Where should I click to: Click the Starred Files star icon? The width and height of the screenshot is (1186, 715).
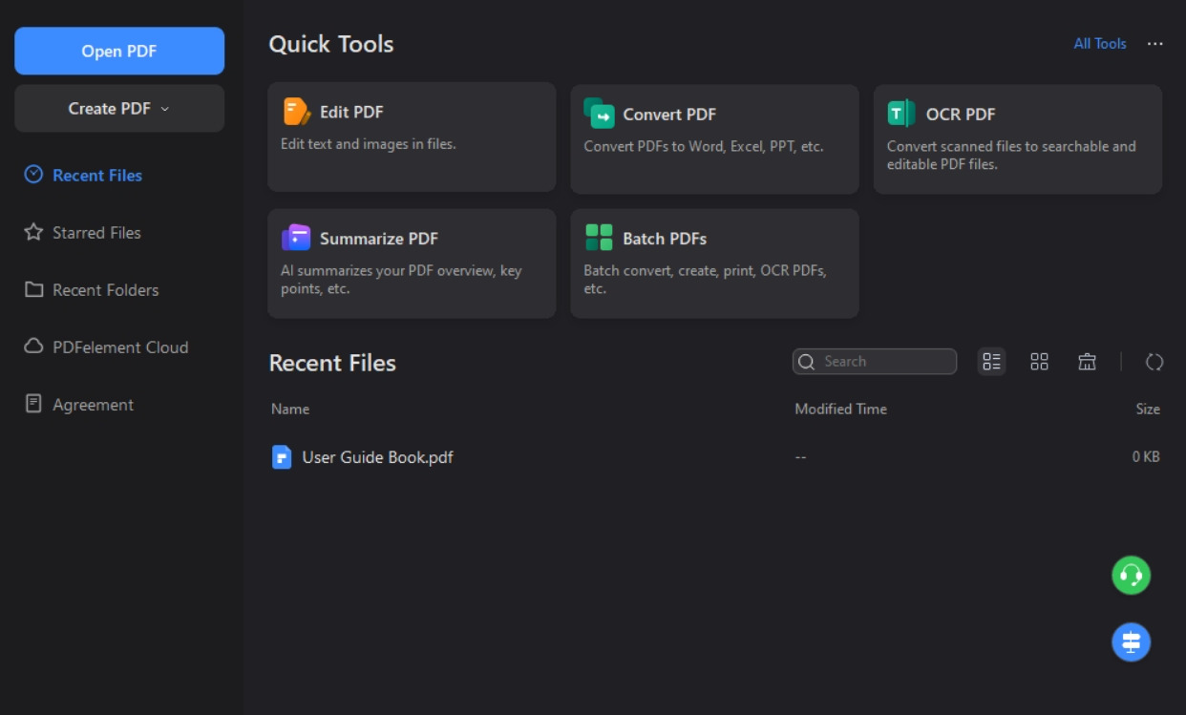[33, 232]
